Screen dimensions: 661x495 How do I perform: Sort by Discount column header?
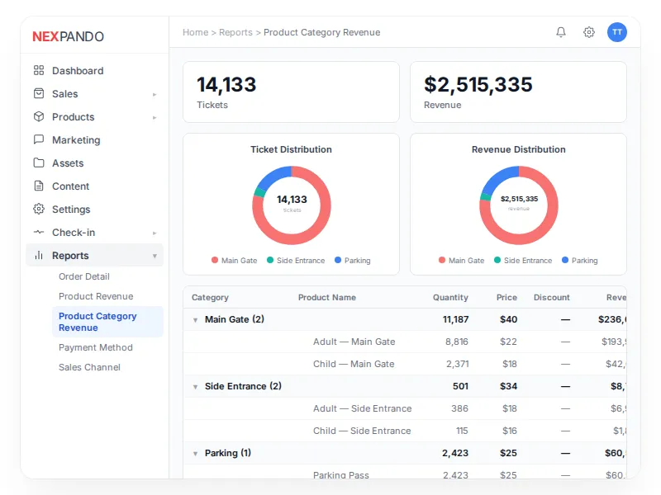point(552,298)
